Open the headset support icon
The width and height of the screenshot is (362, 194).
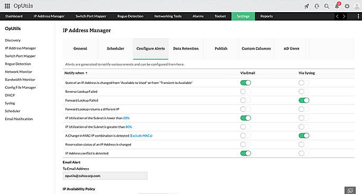(x=317, y=6)
